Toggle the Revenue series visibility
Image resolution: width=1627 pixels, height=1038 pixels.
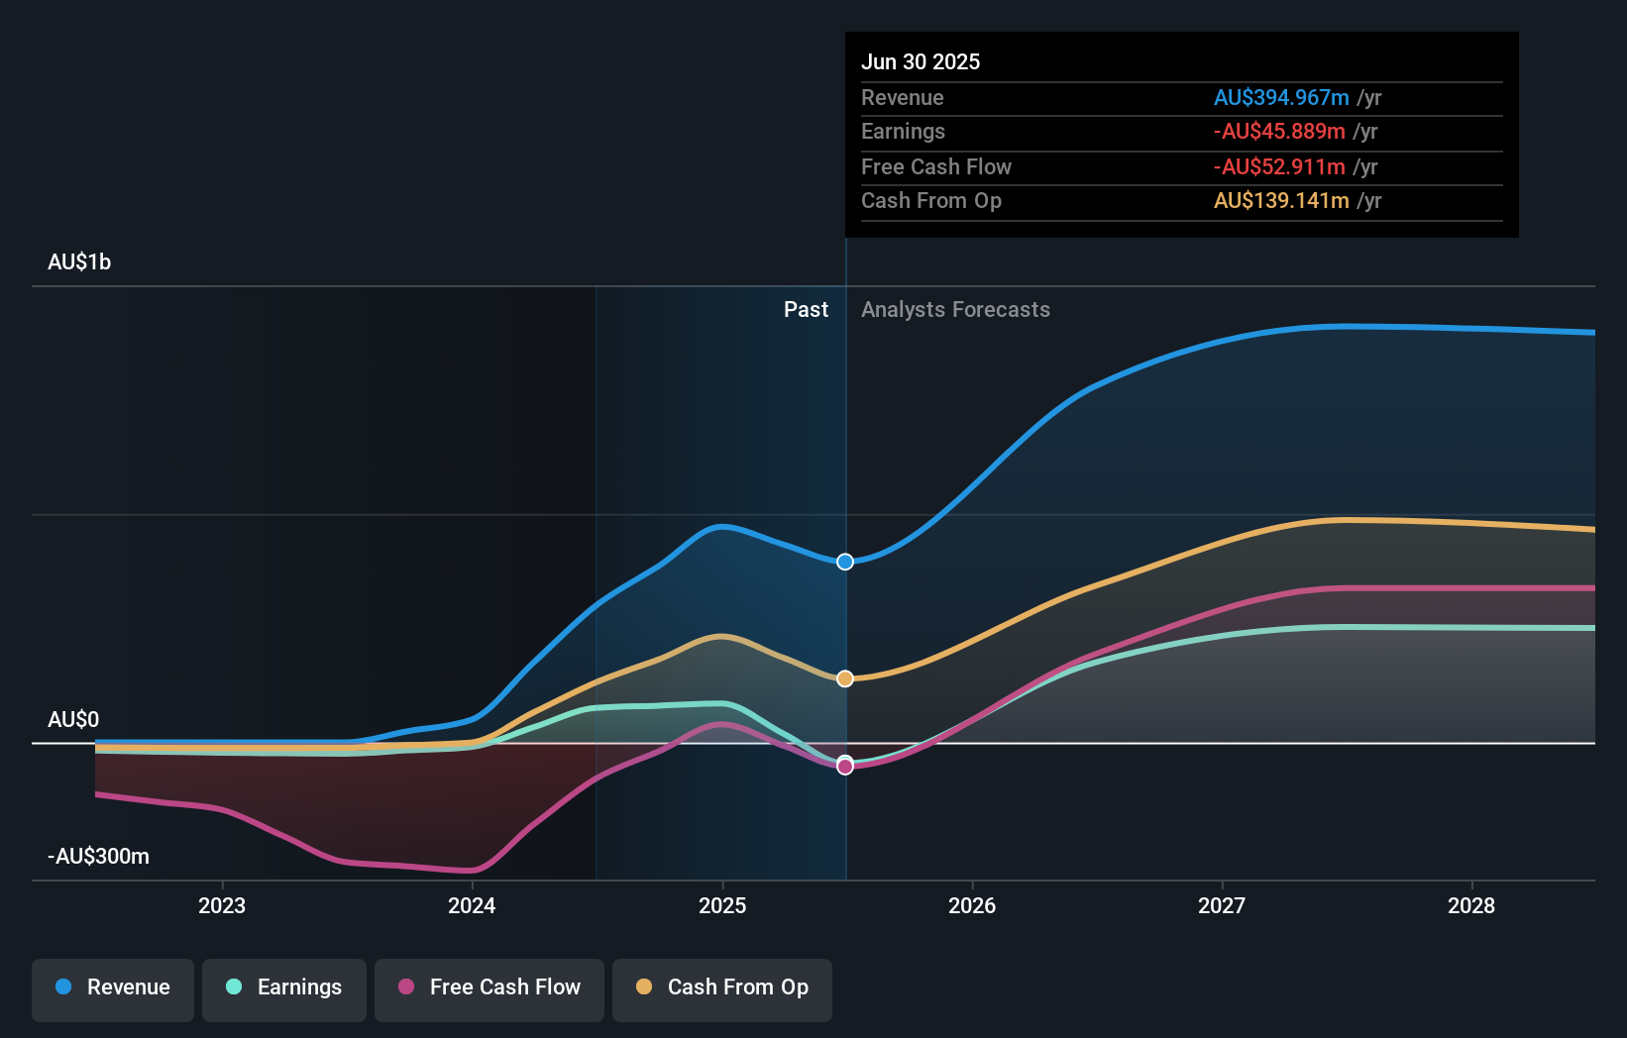tap(112, 987)
